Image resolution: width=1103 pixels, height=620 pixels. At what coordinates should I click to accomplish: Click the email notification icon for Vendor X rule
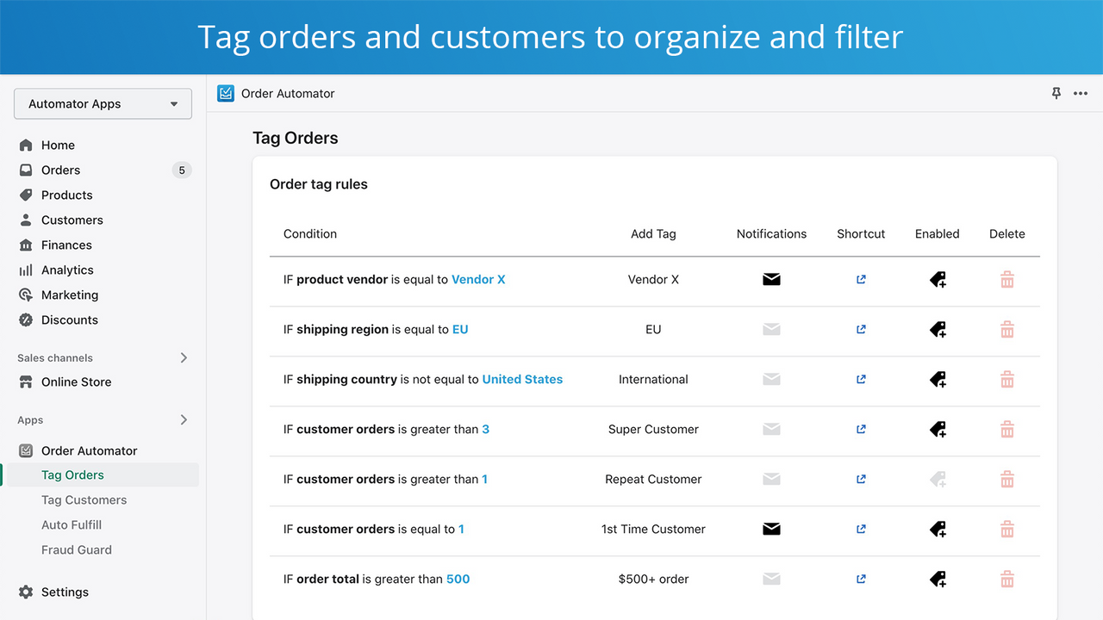coord(770,279)
